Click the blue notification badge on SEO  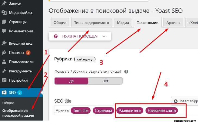tap(20, 93)
